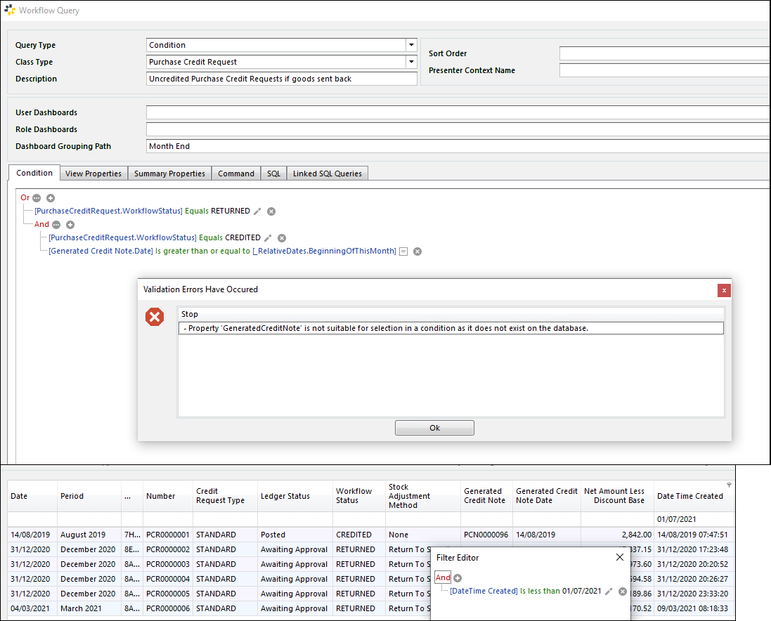Open the And group options (ellipsis) icon
This screenshot has width=771, height=621.
click(56, 225)
